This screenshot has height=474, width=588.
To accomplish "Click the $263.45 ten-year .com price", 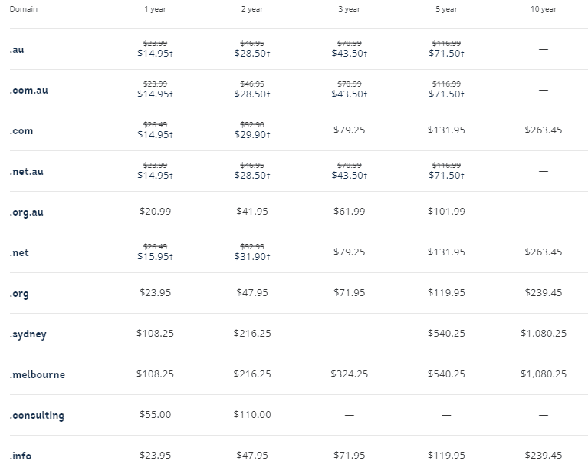I will [544, 130].
